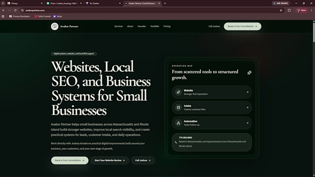The height and width of the screenshot is (177, 315).
Task: Click the phone icon in contact card
Action: click(x=176, y=142)
